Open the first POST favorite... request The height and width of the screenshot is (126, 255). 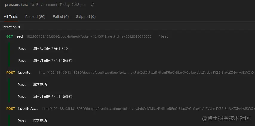coord(25,73)
